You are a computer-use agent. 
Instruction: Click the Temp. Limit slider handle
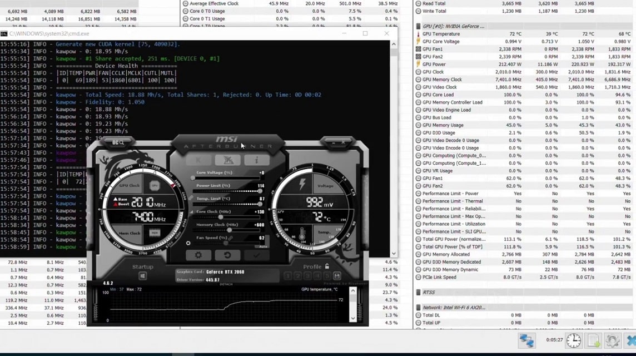260,204
